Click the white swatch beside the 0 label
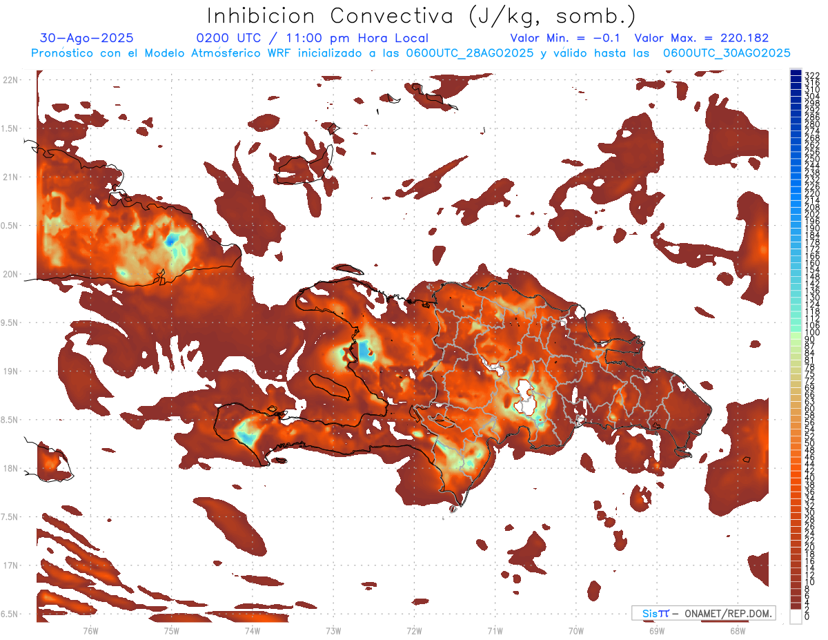 point(796,617)
